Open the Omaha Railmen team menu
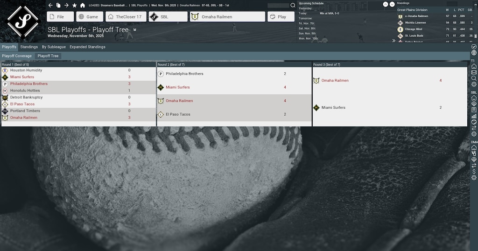This screenshot has height=251, width=478. click(x=227, y=16)
